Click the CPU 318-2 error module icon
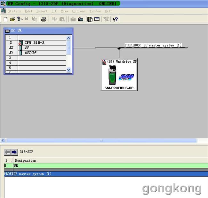Viewport: 208px width, 198px height. pyautogui.click(x=21, y=43)
